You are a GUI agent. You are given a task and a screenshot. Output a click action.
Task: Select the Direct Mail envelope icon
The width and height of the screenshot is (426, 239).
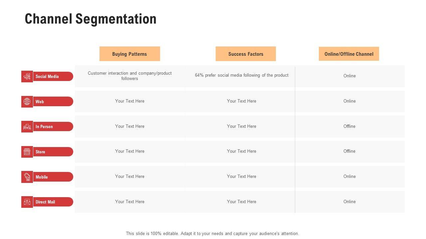click(x=27, y=202)
